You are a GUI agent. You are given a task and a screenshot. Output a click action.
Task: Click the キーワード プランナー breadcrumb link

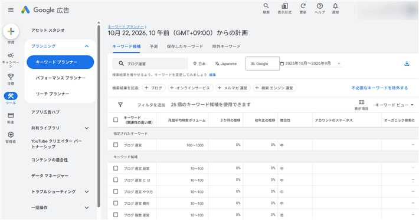tap(126, 26)
